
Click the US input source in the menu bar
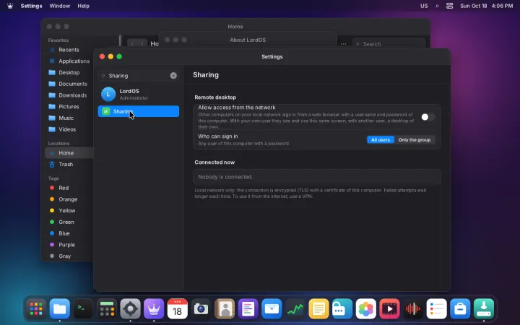pyautogui.click(x=424, y=6)
